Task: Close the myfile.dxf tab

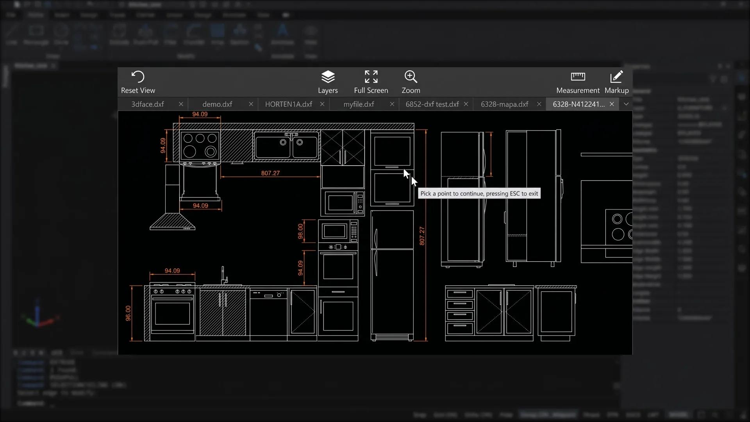Action: (392, 104)
